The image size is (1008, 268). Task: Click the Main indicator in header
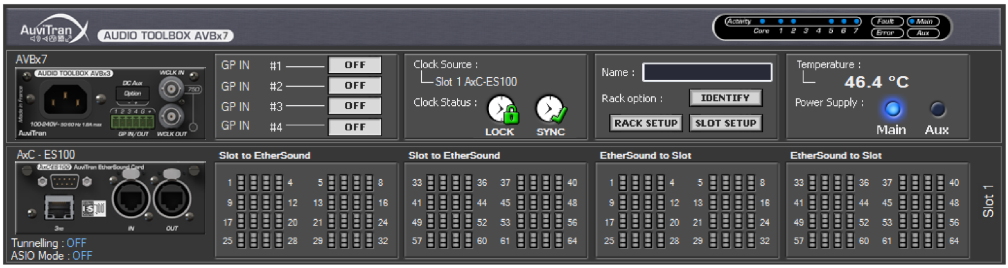pos(923,21)
